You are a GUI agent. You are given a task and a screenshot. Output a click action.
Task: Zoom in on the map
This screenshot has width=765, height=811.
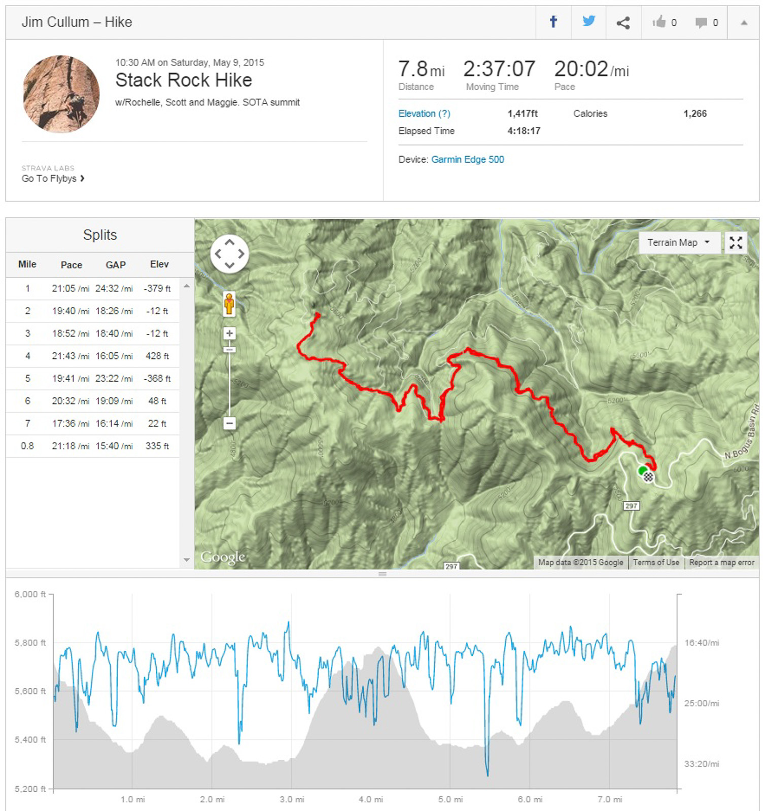point(230,334)
